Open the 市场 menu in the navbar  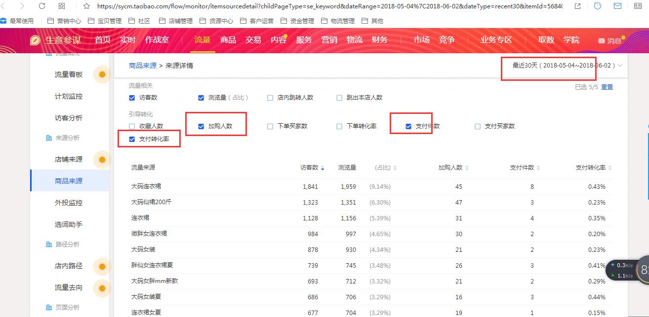pyautogui.click(x=421, y=40)
